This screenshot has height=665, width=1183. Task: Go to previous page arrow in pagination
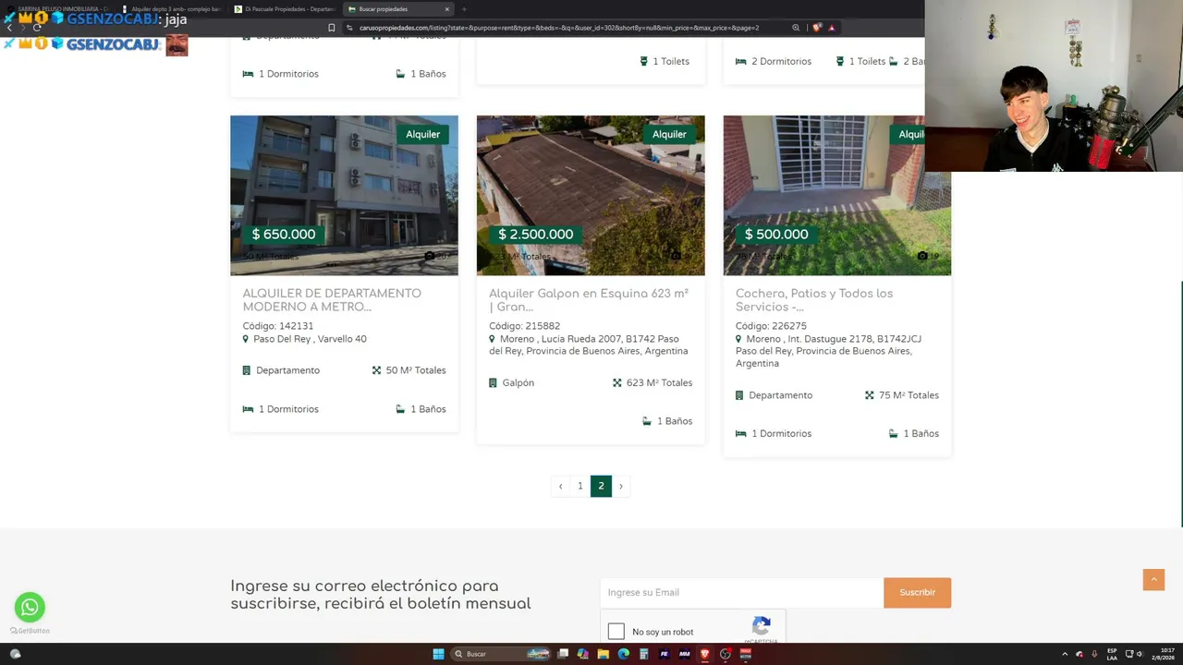pyautogui.click(x=560, y=486)
